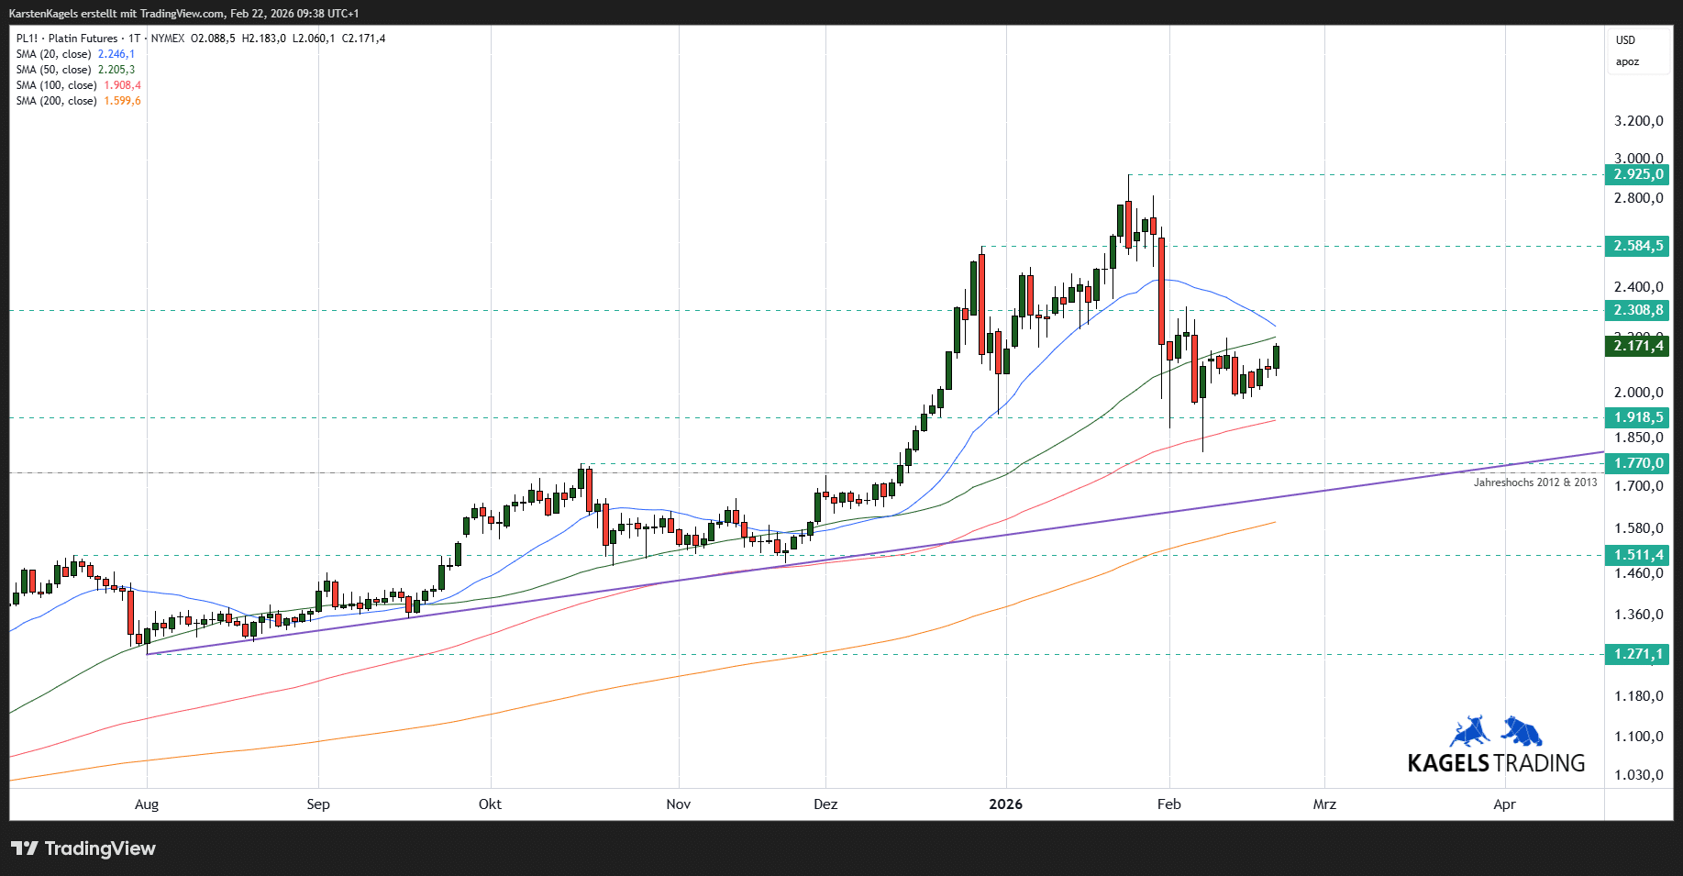1683x876 pixels.
Task: Click the 2.584,5 price level tag
Action: pyautogui.click(x=1637, y=246)
